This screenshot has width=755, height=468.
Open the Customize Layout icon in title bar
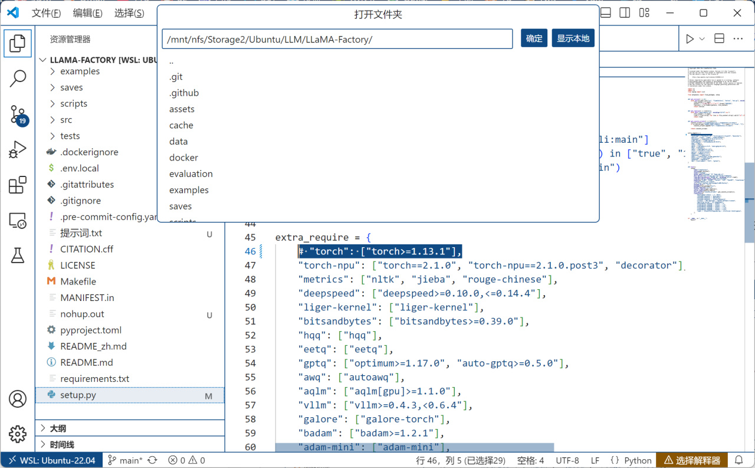click(x=644, y=13)
